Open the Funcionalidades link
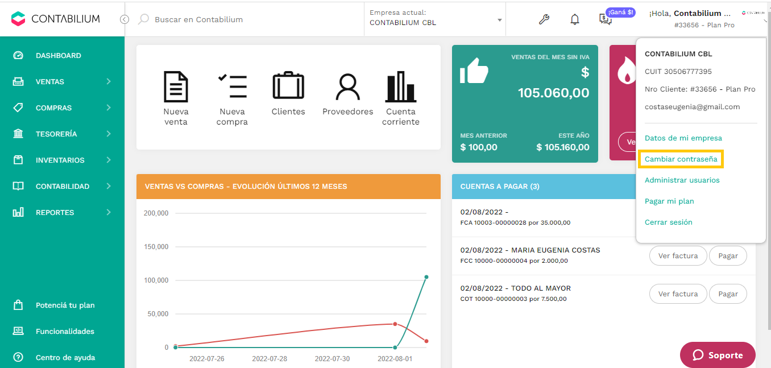Viewport: 771px width, 368px height. coord(65,331)
